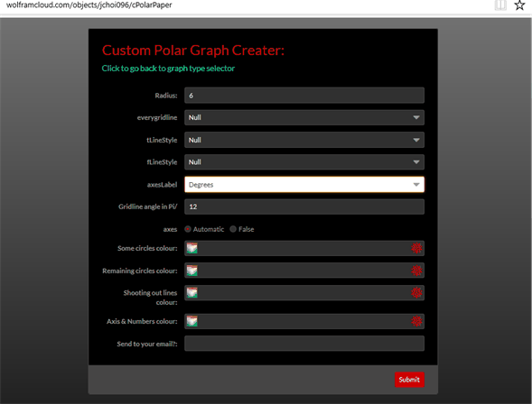Open the reader view icon beside the star
Viewport: 532px width, 404px height.
pyautogui.click(x=500, y=5)
